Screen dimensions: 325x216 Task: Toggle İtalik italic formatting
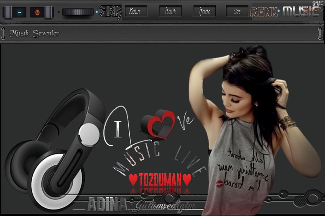point(170,11)
